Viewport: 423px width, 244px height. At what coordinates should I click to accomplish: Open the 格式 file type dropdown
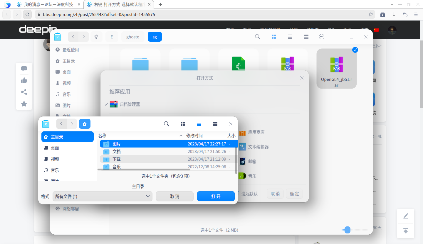102,196
